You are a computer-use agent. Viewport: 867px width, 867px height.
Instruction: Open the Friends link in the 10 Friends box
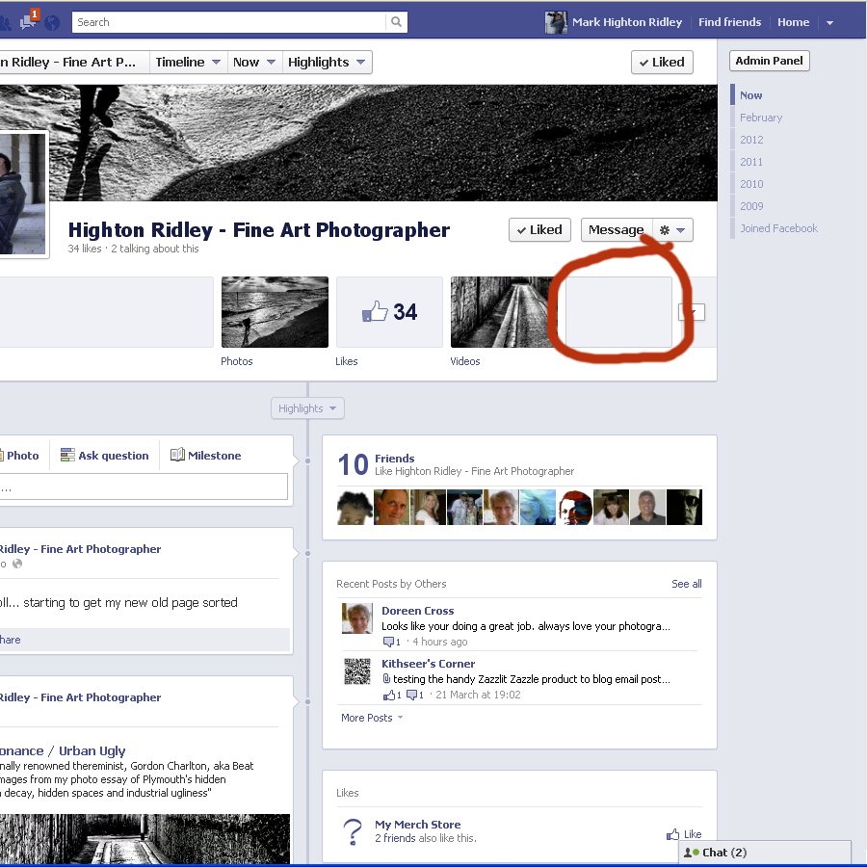394,459
